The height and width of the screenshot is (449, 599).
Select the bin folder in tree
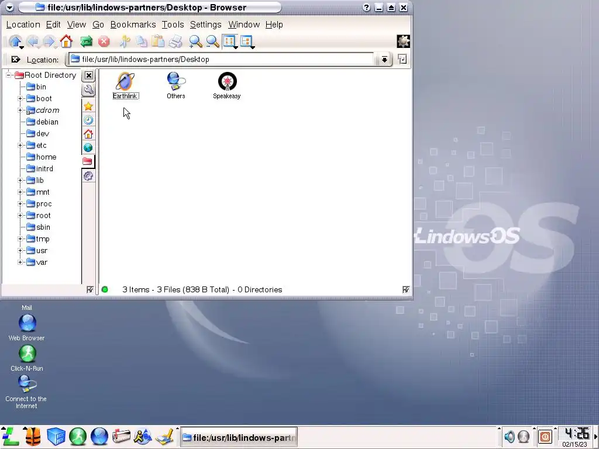36,87
